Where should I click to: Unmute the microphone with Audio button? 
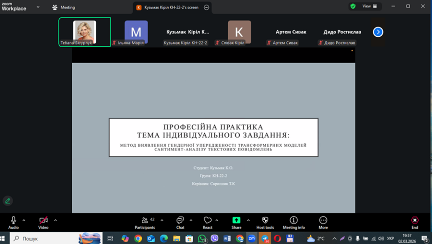[x=13, y=221]
